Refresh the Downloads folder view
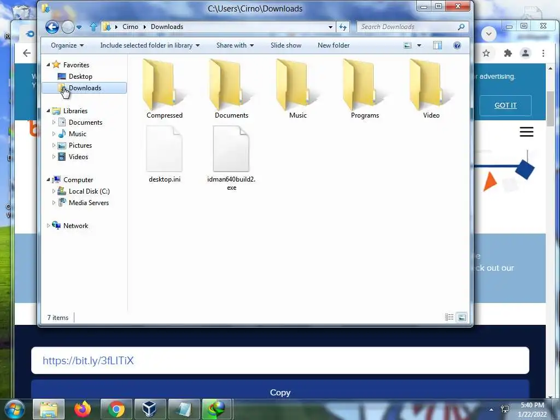 343,27
